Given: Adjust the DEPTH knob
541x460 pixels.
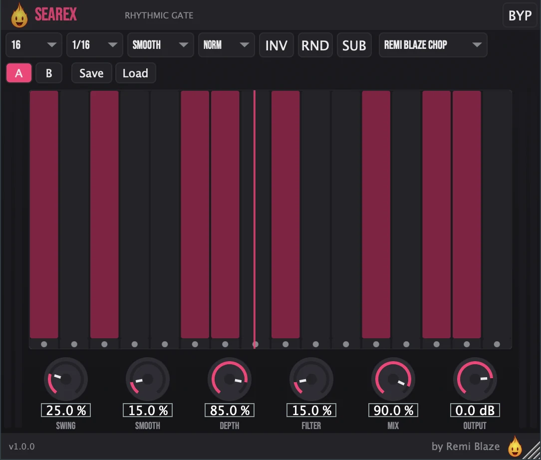Looking at the screenshot, I should [x=230, y=379].
